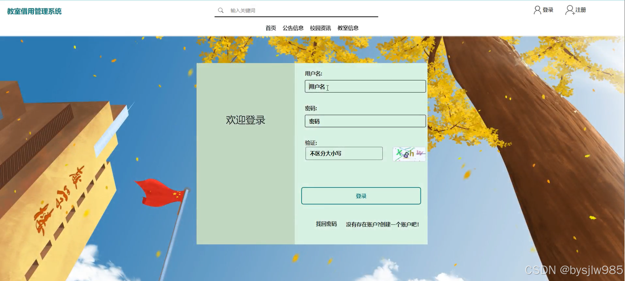Click the 用户名: field label
This screenshot has width=625, height=281.
click(313, 74)
